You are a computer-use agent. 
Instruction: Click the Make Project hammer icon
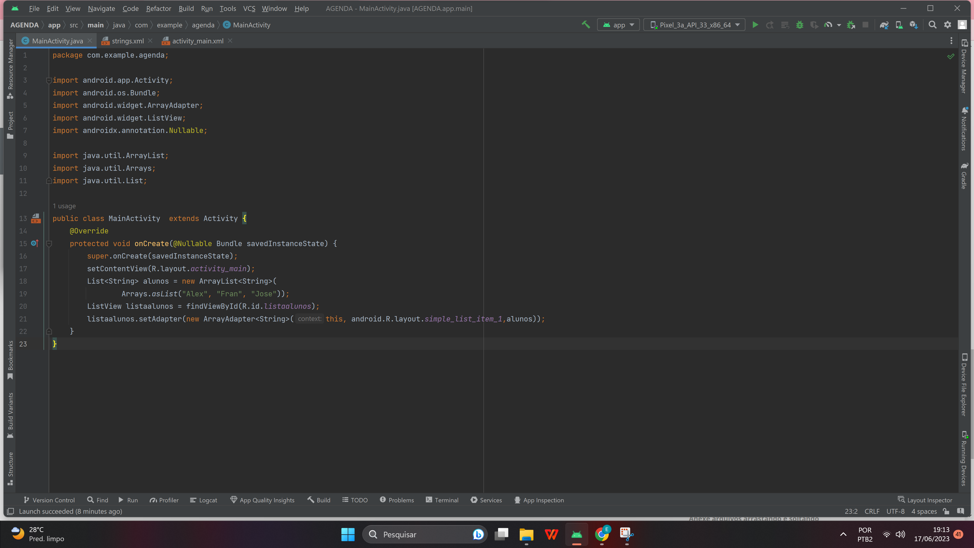(586, 25)
